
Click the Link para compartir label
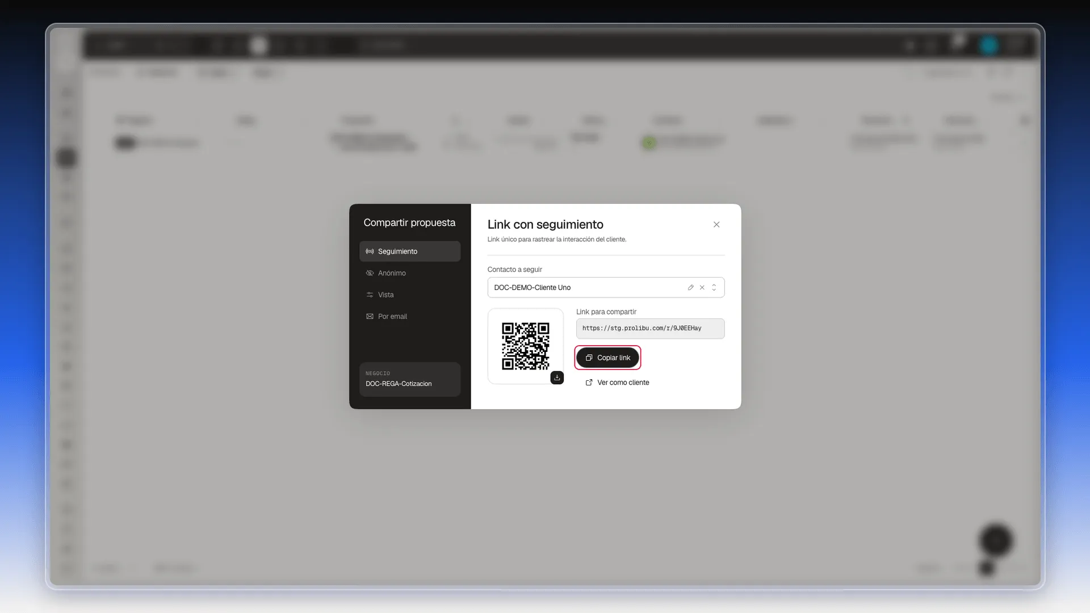pyautogui.click(x=606, y=312)
